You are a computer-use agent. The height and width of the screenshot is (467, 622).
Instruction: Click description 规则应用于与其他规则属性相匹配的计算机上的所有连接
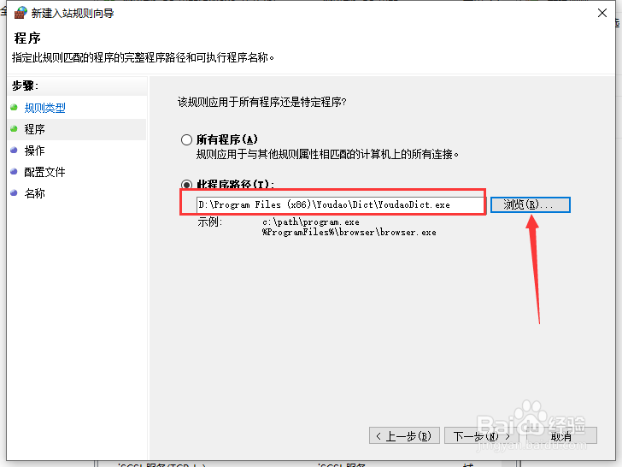click(327, 155)
